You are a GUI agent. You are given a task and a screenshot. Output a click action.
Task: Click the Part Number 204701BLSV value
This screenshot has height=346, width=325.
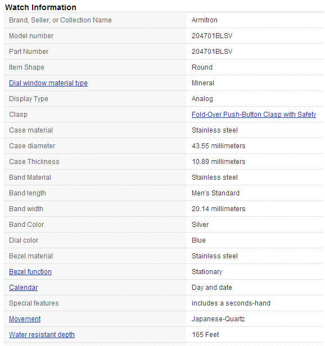coord(212,52)
